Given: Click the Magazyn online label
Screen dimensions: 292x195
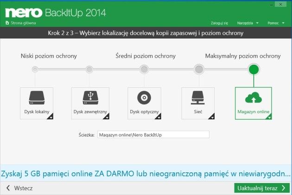Looking at the screenshot, I should 254,112.
